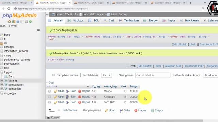Click the collapse navigation panel arrow button
The image size is (218, 122).
point(47,14)
